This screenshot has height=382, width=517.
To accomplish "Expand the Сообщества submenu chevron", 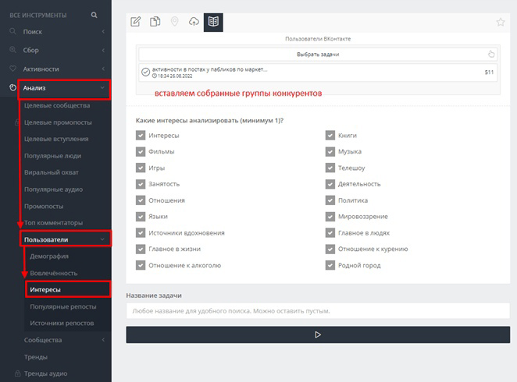I will (103, 340).
